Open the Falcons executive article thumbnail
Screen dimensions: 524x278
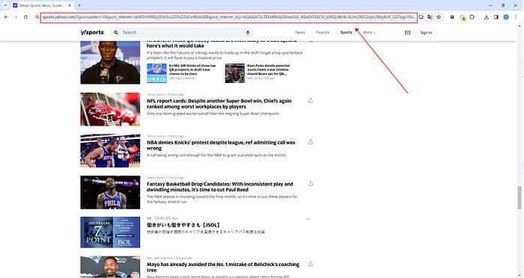pyautogui.click(x=110, y=62)
